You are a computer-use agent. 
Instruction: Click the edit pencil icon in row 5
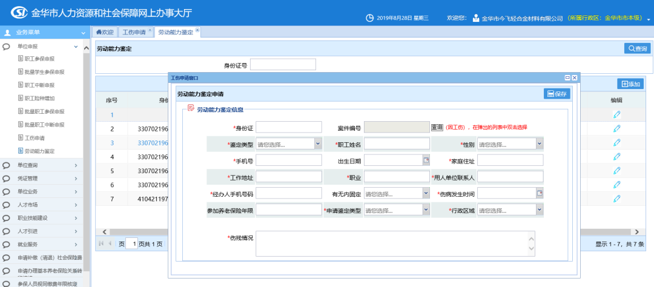pos(617,171)
